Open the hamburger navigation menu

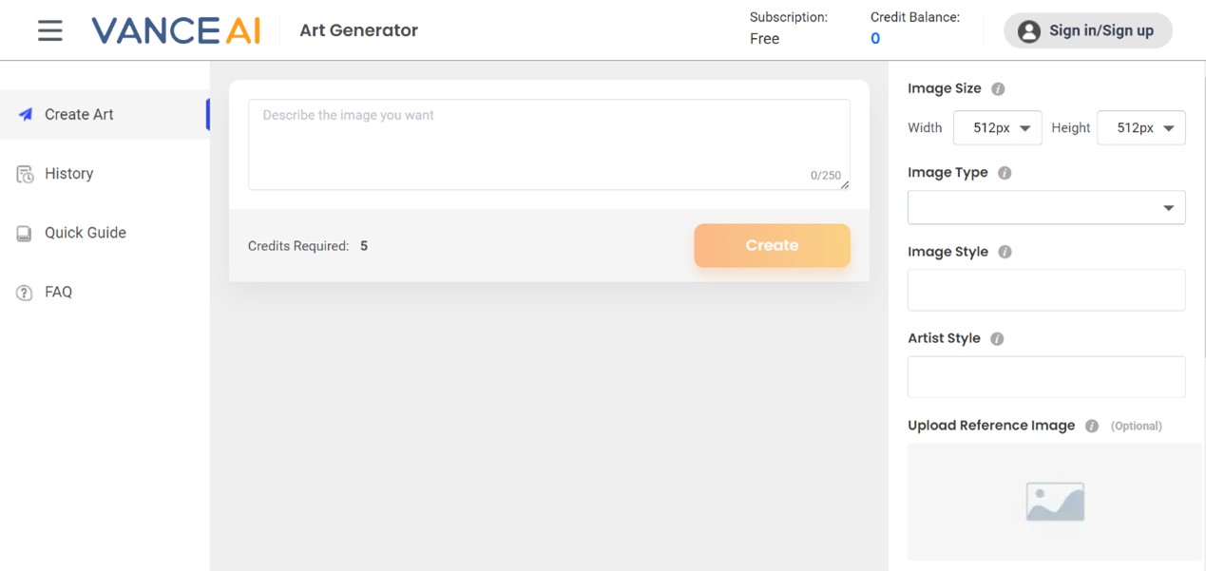(48, 29)
